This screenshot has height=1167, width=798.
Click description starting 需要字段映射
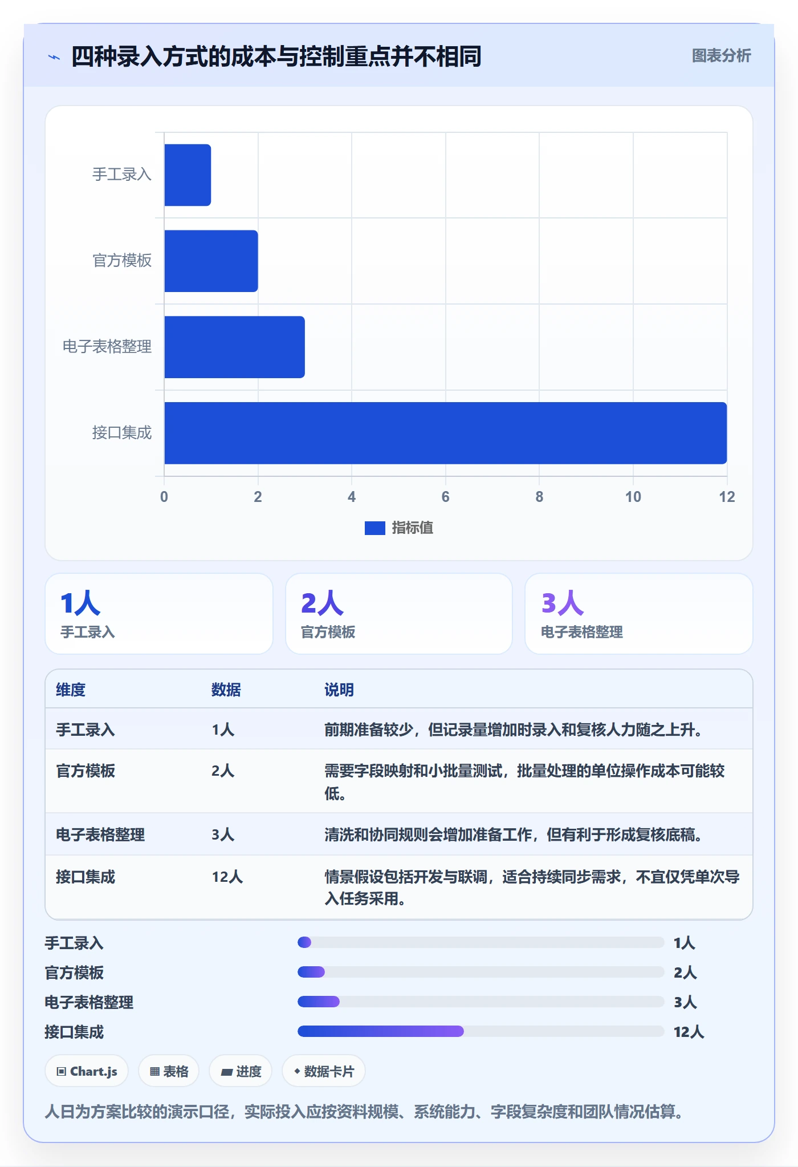[x=524, y=782]
